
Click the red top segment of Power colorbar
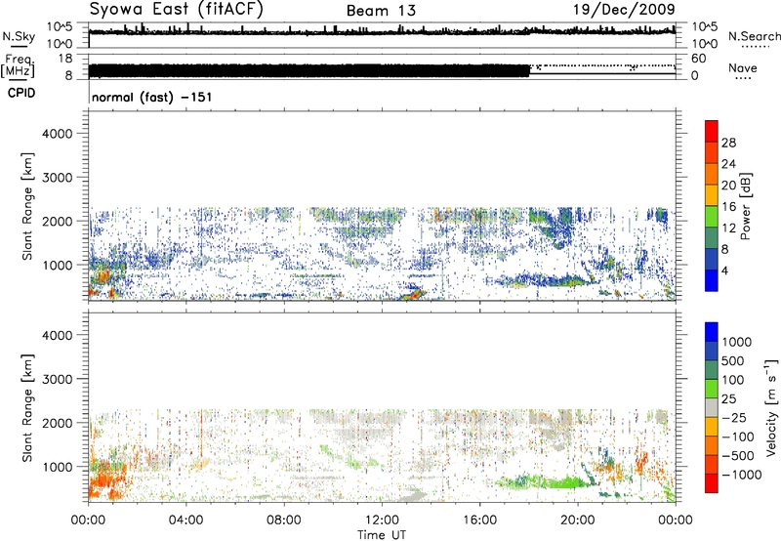(x=712, y=131)
